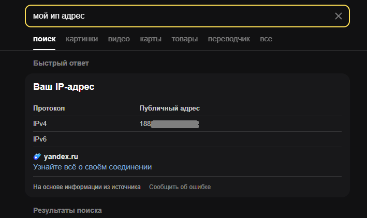Click 'Сообщить об ошибке' link
This screenshot has height=218, width=367.
[x=180, y=187]
